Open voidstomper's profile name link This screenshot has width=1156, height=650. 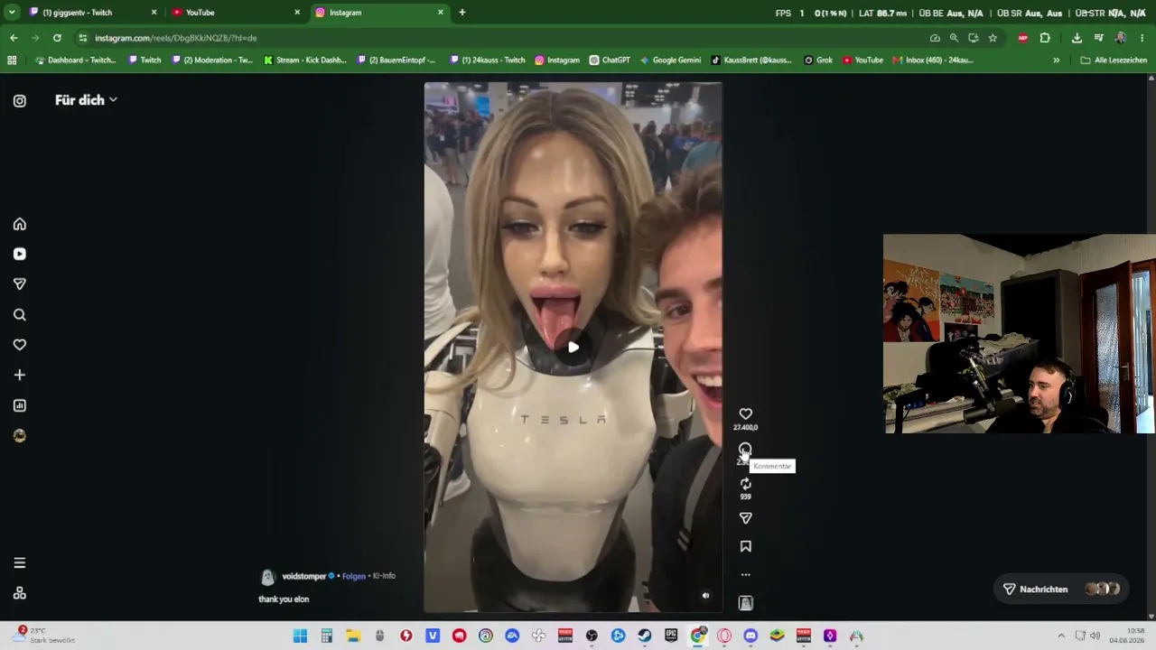click(x=303, y=576)
